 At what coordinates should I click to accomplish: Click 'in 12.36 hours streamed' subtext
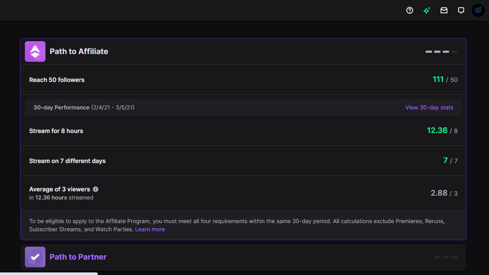[x=61, y=198]
